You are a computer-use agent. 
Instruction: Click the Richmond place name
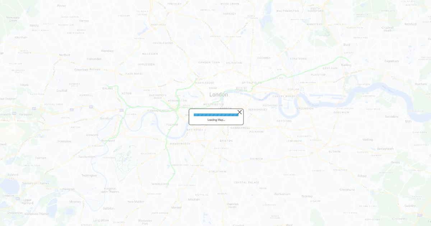click(x=108, y=141)
